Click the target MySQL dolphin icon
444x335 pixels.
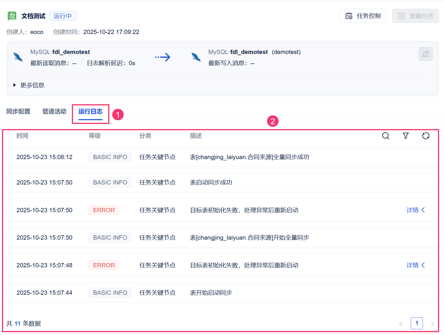(x=196, y=57)
